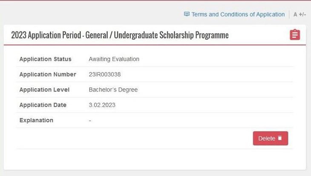Click the date 3.02.2023
The image size is (311, 176).
tap(102, 105)
